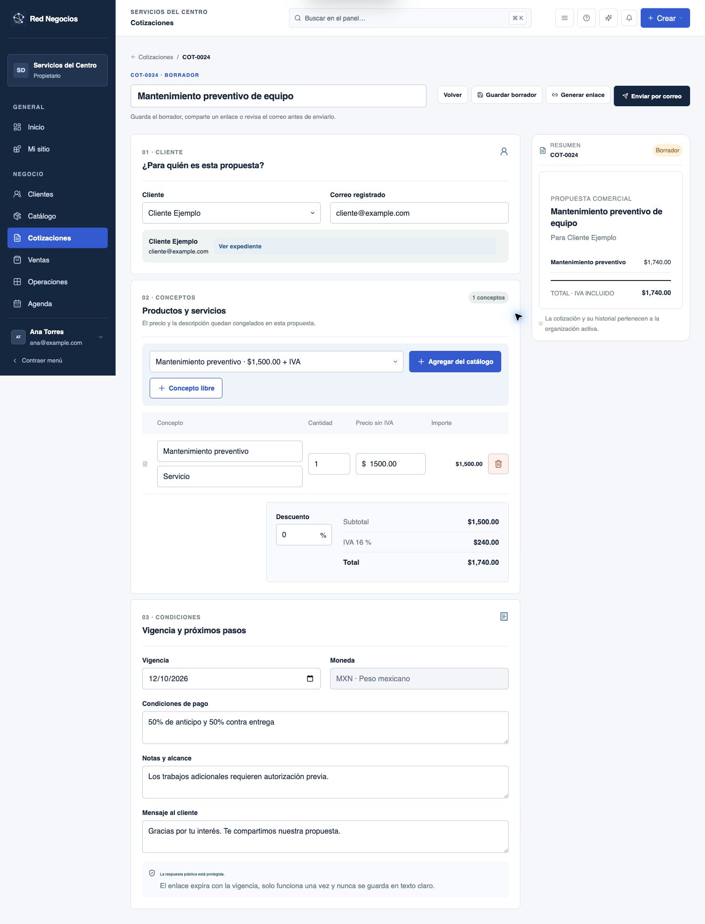Open Ventas in sidebar

point(57,260)
